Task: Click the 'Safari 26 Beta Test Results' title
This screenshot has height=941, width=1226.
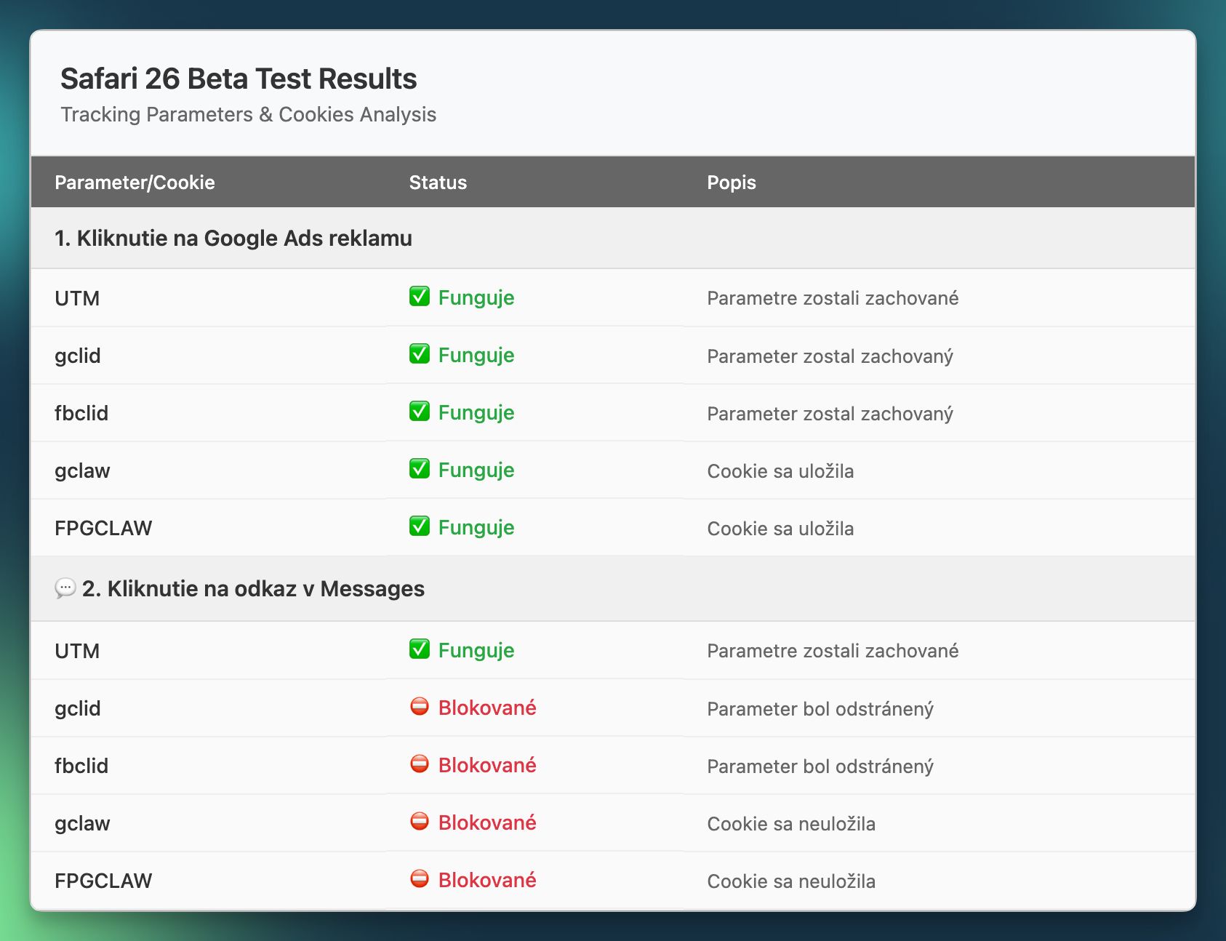Action: point(239,79)
